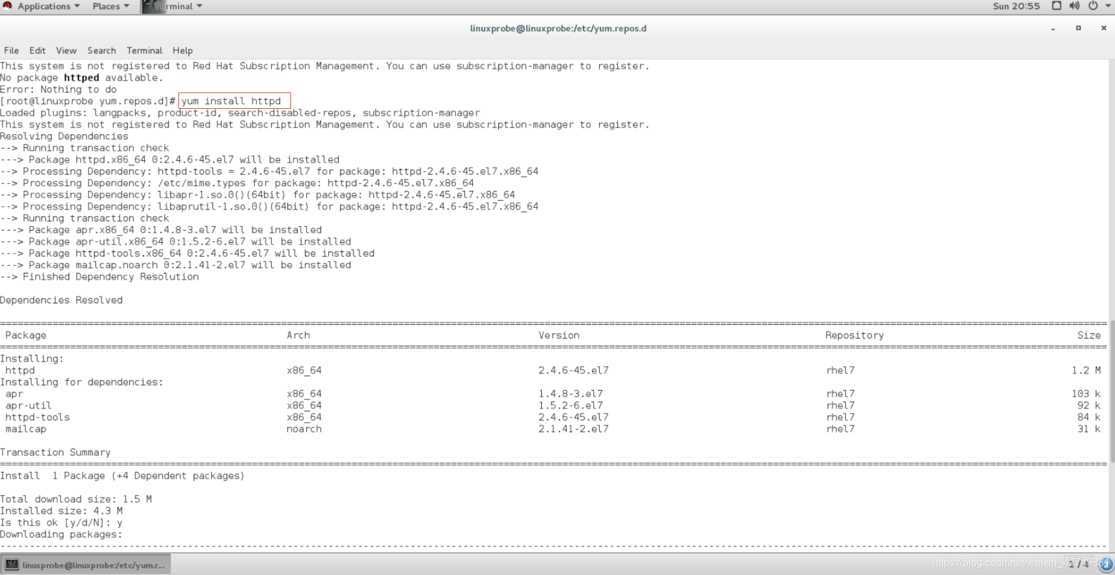
Task: Click 'Finished Dependency Resolution' line
Action: click(100, 277)
